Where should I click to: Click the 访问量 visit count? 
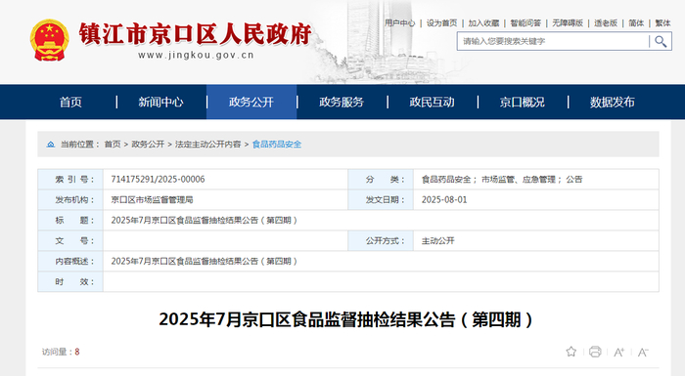(x=61, y=352)
